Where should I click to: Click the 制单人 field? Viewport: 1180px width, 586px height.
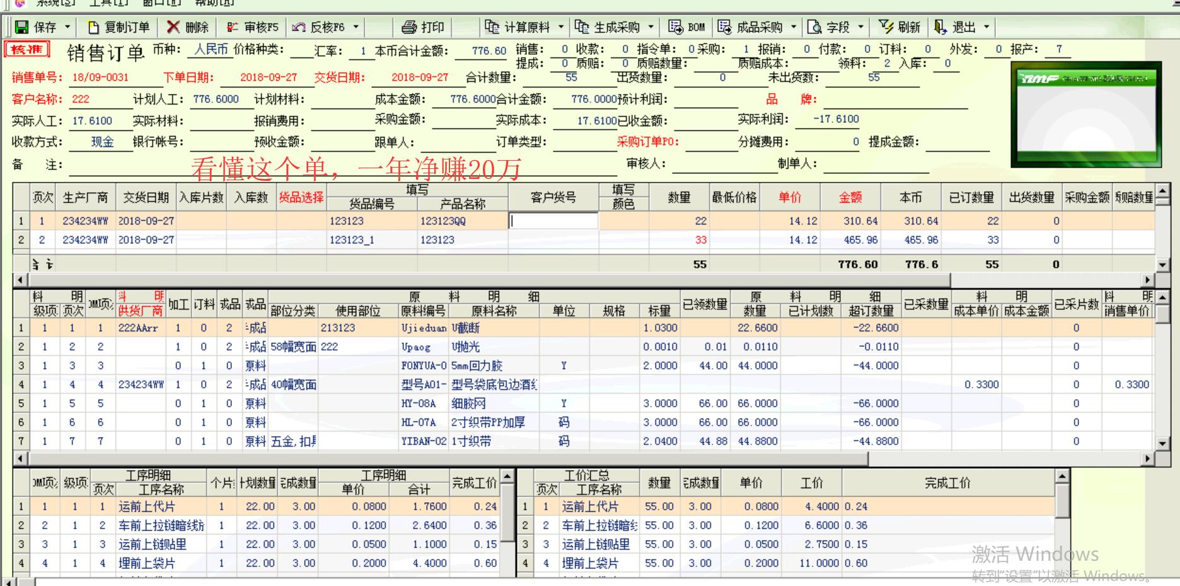pos(876,164)
